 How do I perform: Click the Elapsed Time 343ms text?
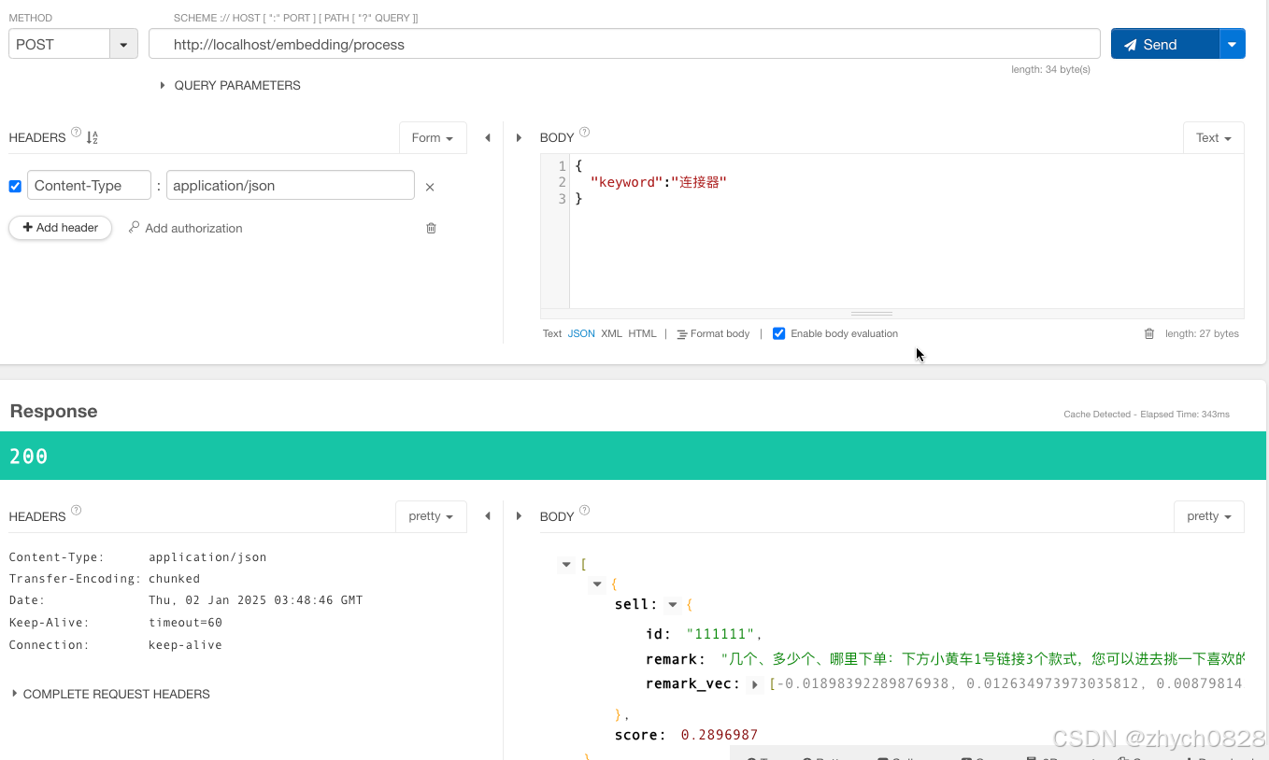1185,414
